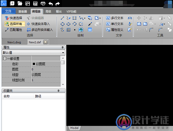Open the boundary selection tool dropdown

pos(100,18)
